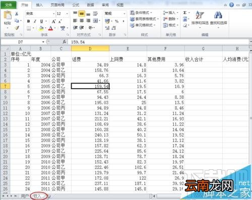The width and height of the screenshot is (252, 200).
Task: Expand the Name Box dropdown
Action: pyautogui.click(x=43, y=42)
